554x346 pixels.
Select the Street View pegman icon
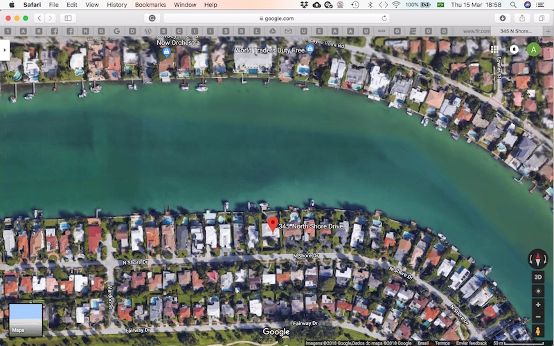pos(538,331)
